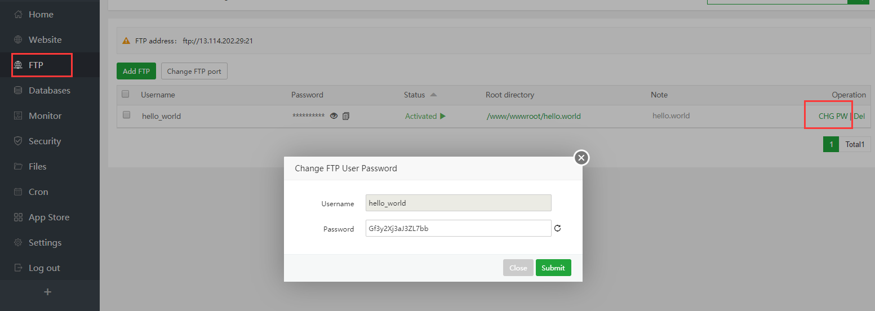Open the Cron menu item
The height and width of the screenshot is (311, 875).
pos(38,192)
